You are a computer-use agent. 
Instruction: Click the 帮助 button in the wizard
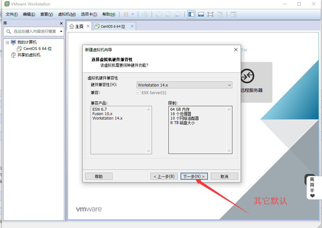click(99, 176)
